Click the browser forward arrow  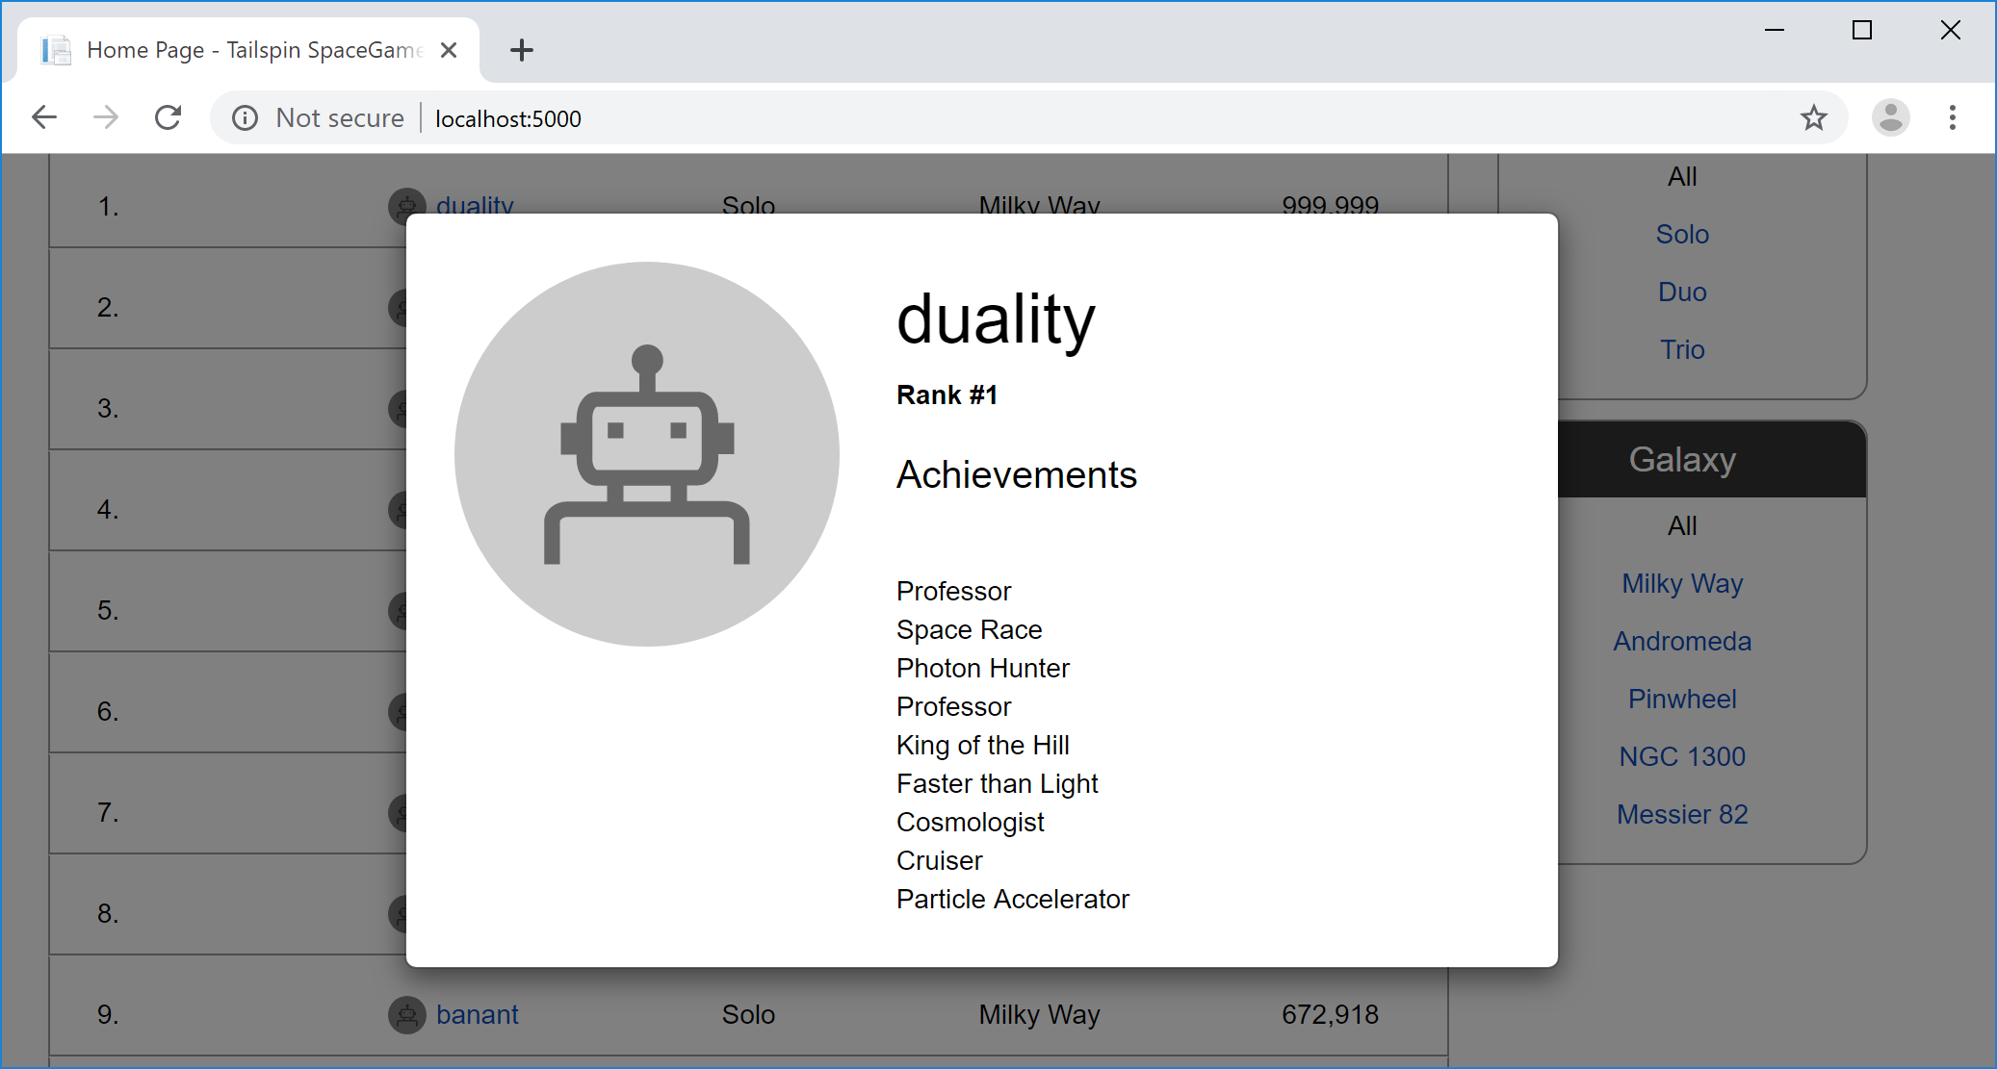106,117
